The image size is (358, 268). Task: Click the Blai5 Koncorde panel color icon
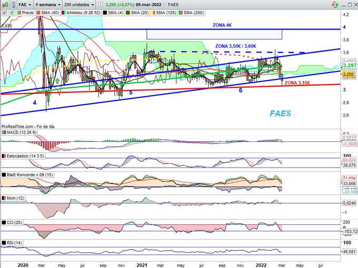point(4,175)
